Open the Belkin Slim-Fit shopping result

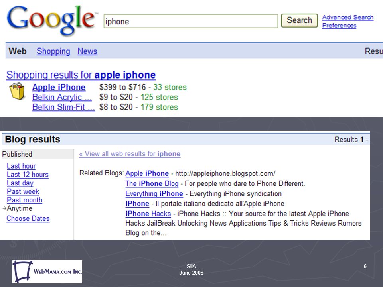click(x=63, y=107)
